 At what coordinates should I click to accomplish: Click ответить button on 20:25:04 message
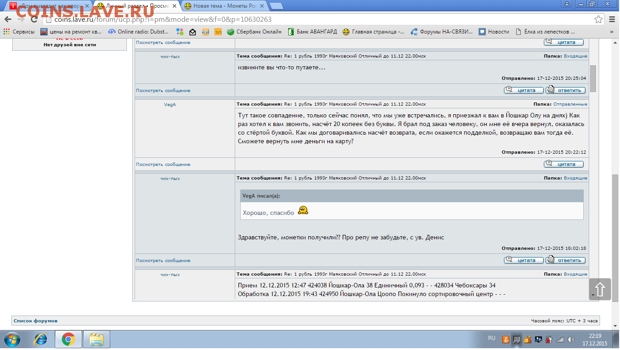point(565,90)
